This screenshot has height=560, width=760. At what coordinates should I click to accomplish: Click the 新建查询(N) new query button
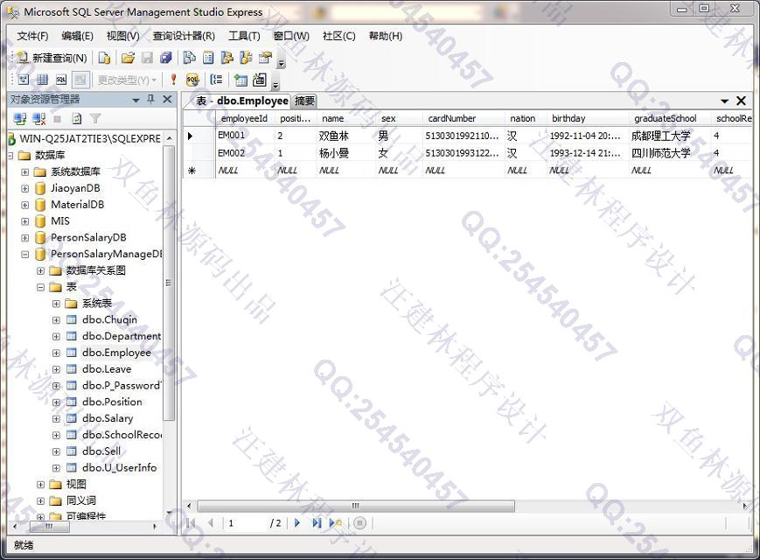[52, 58]
